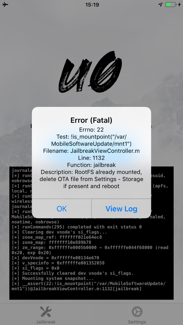Click the RootFS already mounted description
The height and width of the screenshot is (325, 183).
point(91,179)
